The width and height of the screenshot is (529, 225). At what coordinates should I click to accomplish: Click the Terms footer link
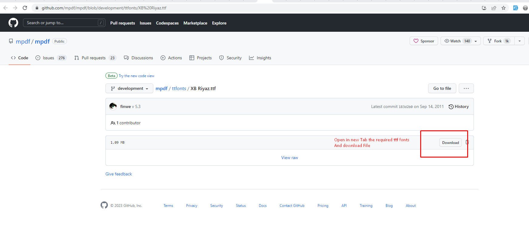168,206
